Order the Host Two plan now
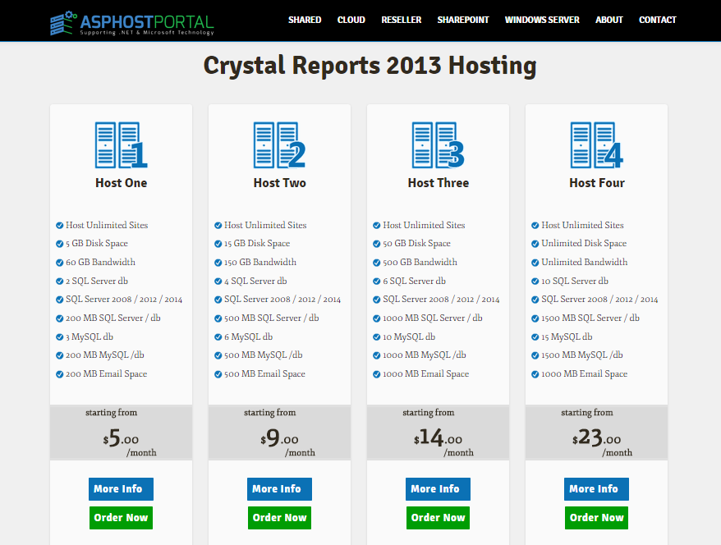 tap(279, 518)
